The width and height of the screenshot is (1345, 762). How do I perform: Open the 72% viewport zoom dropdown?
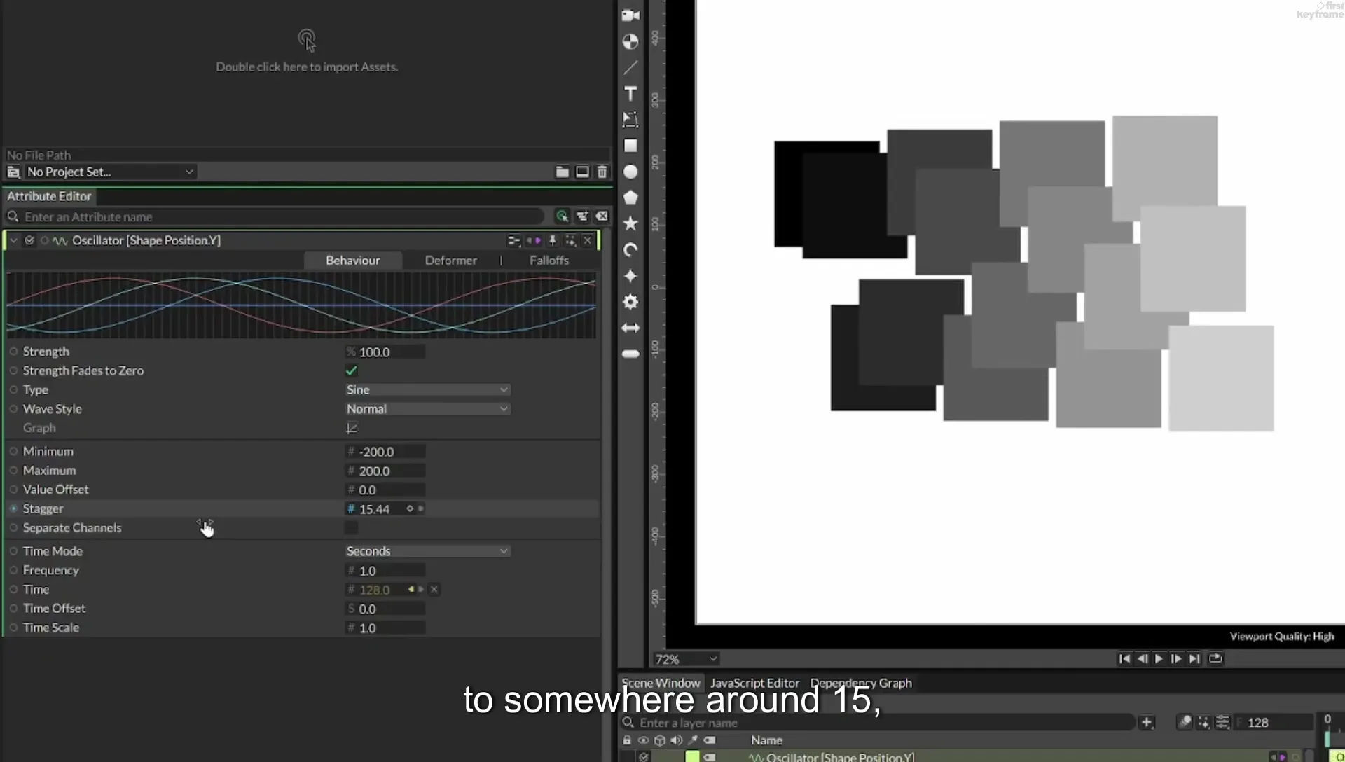[x=686, y=659]
